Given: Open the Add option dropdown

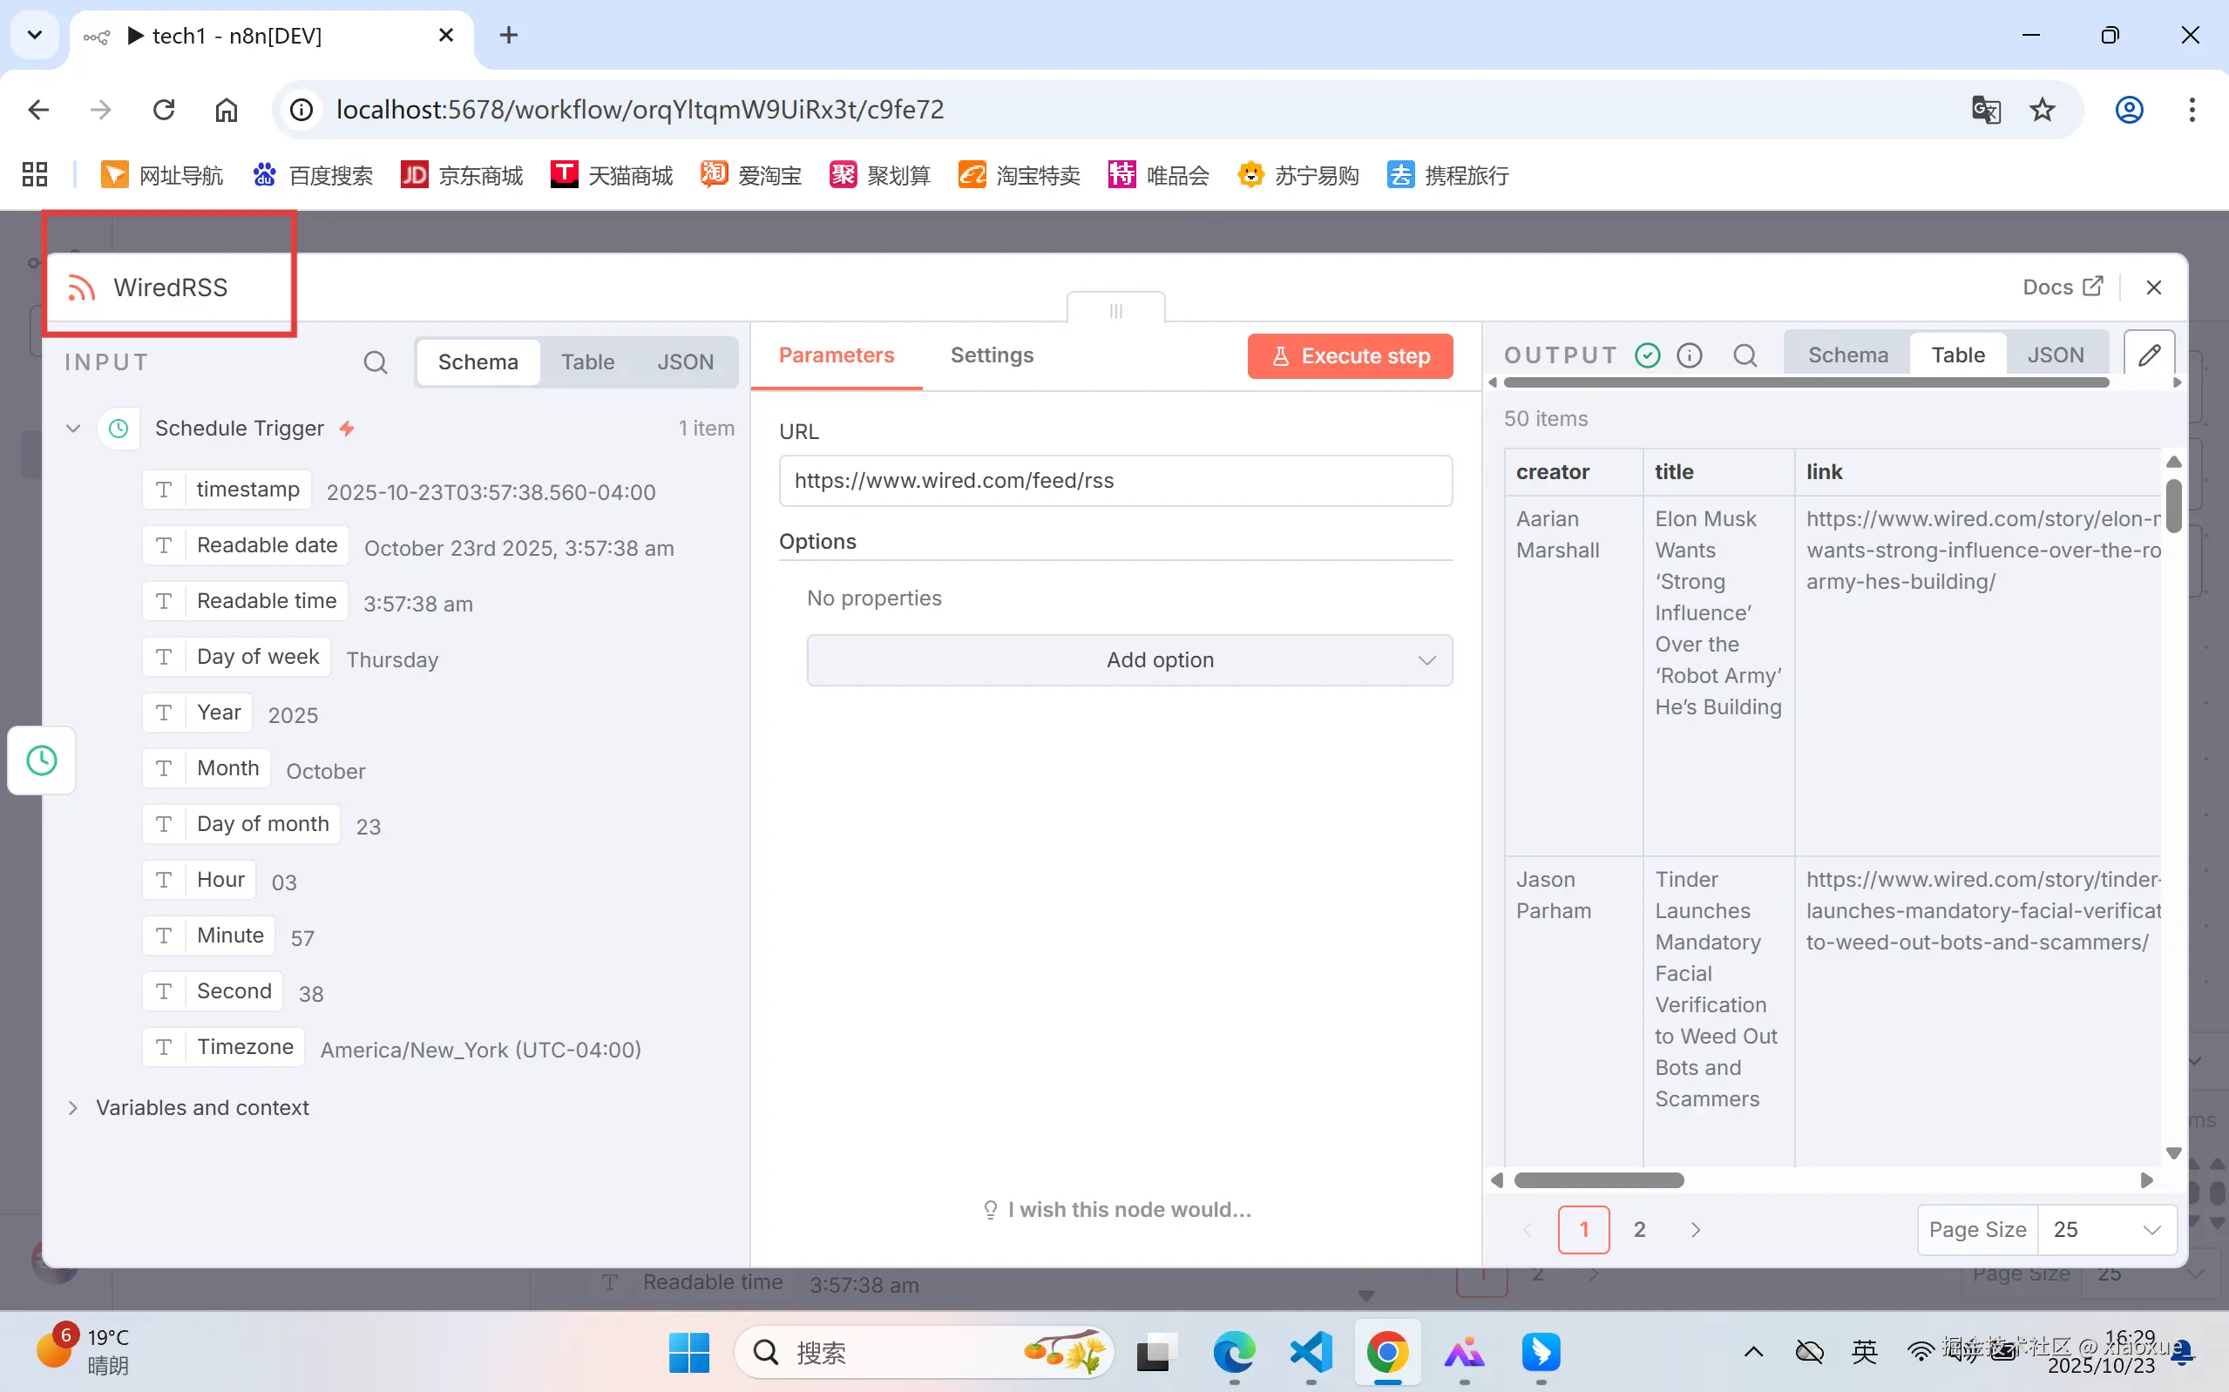Looking at the screenshot, I should (1128, 660).
